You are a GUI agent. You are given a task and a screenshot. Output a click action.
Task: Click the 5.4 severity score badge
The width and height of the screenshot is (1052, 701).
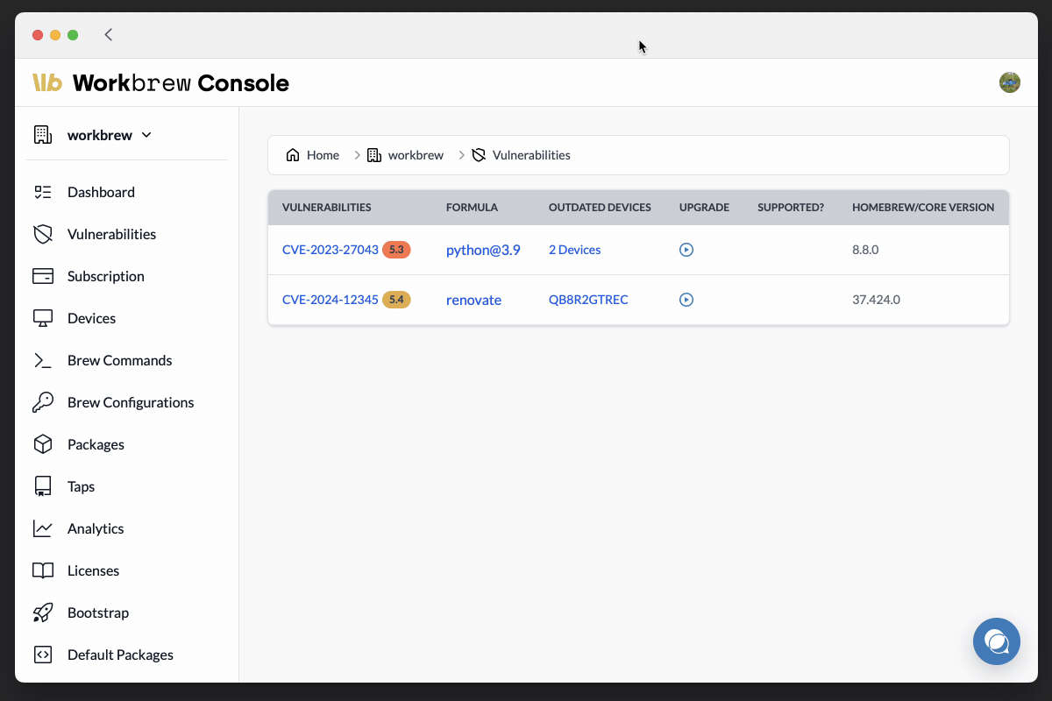(396, 300)
